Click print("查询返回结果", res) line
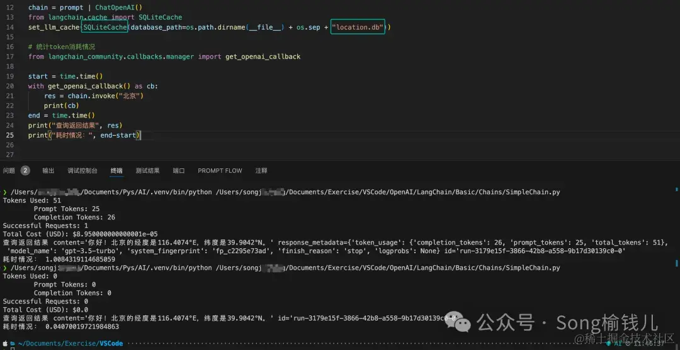 (76, 126)
